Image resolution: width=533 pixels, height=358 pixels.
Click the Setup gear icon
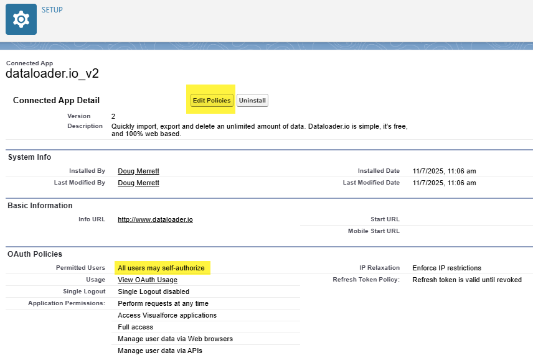[21, 19]
